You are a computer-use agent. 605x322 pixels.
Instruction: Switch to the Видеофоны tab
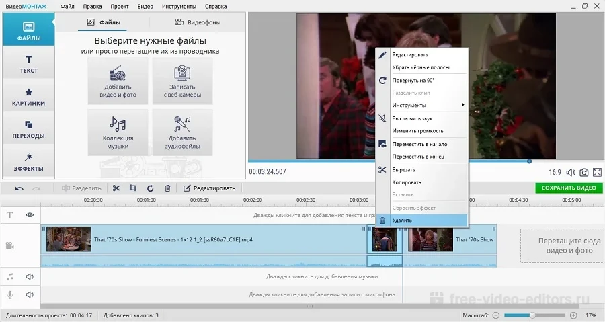click(198, 22)
